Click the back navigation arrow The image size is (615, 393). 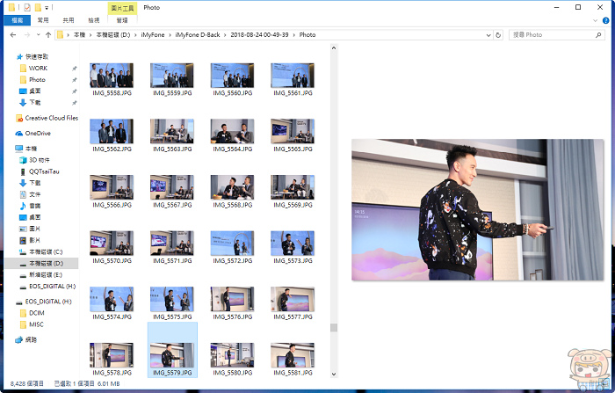click(x=11, y=35)
